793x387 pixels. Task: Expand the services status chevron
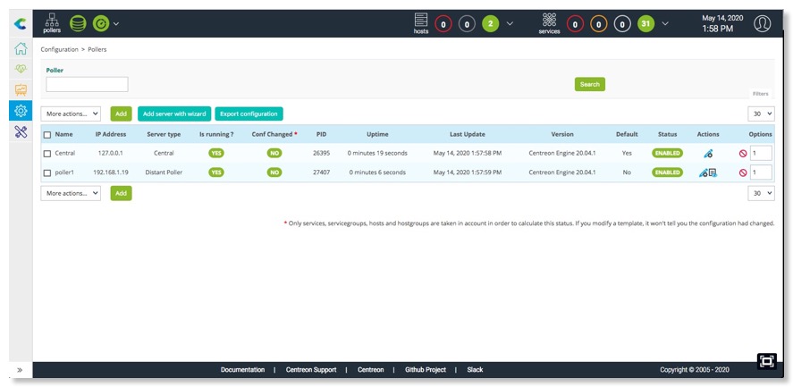(x=664, y=23)
